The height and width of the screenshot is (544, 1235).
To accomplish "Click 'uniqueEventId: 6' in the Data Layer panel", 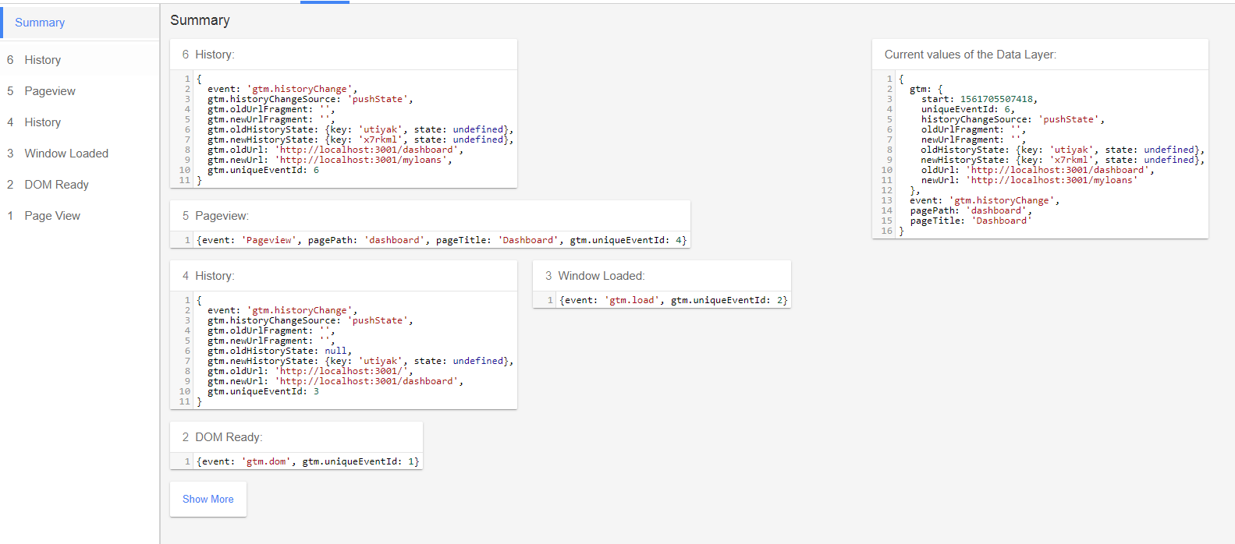I will [x=968, y=109].
